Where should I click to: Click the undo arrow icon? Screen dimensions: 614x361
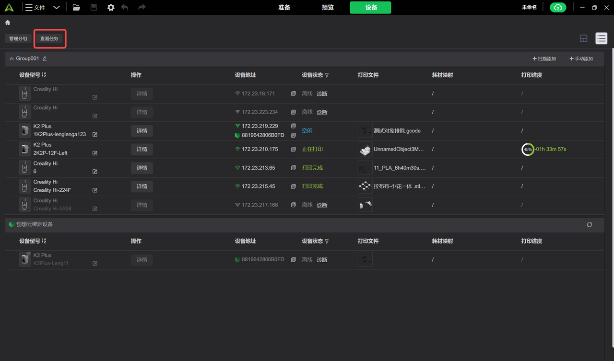coord(125,7)
